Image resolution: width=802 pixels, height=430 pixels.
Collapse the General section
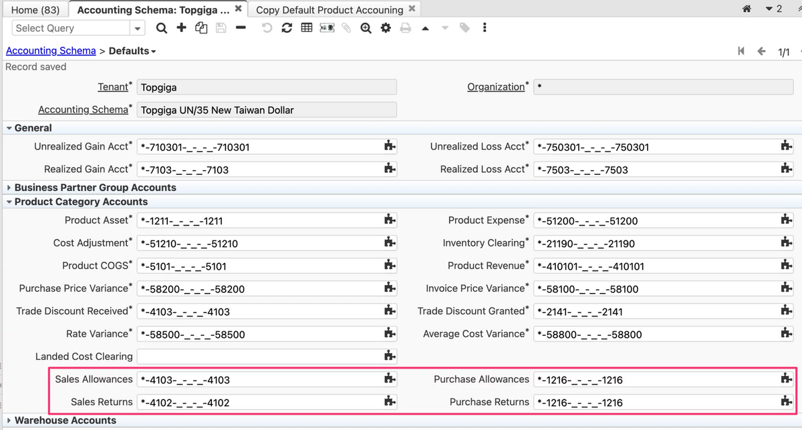coord(9,128)
